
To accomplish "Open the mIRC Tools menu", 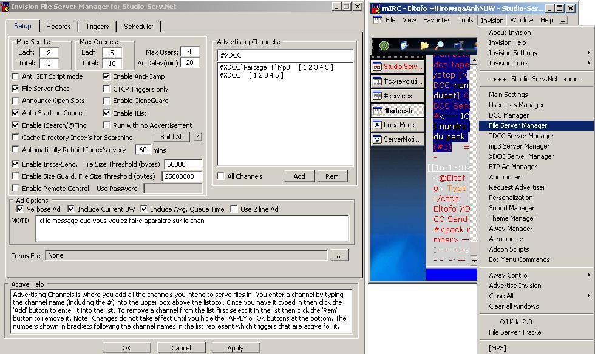I will 466,20.
